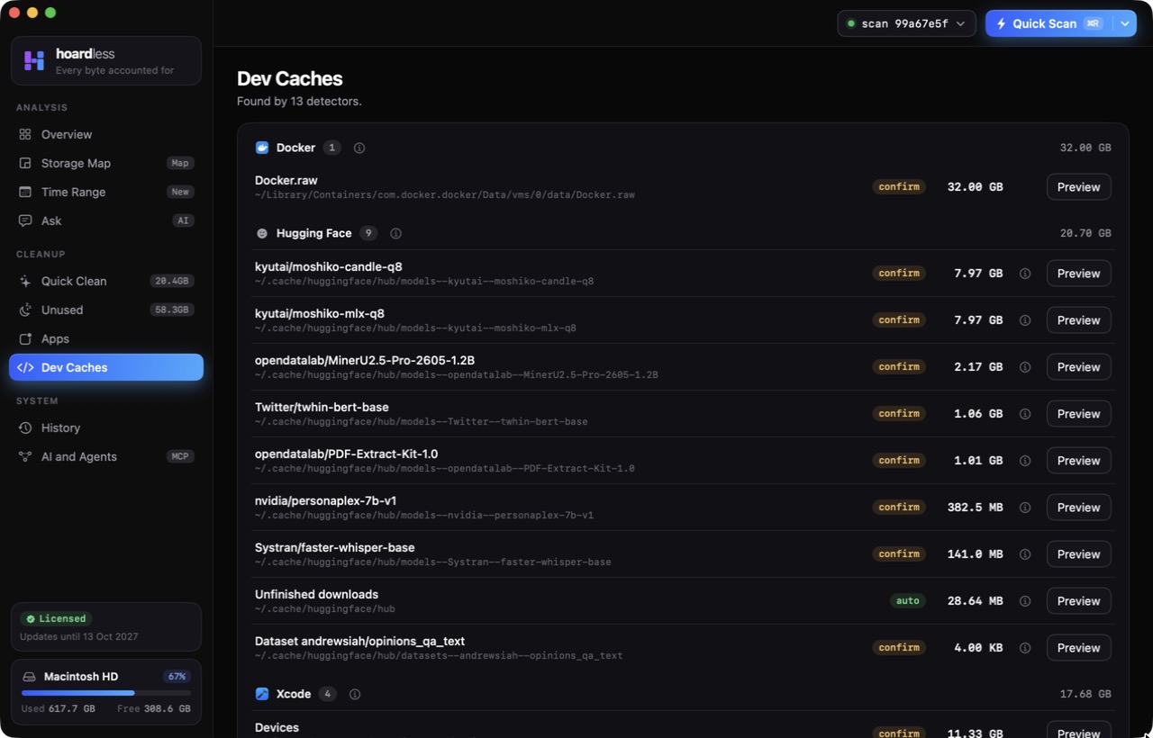Image resolution: width=1153 pixels, height=738 pixels.
Task: Click the confirm tag on Systran/faster-whisper-base
Action: click(x=899, y=554)
